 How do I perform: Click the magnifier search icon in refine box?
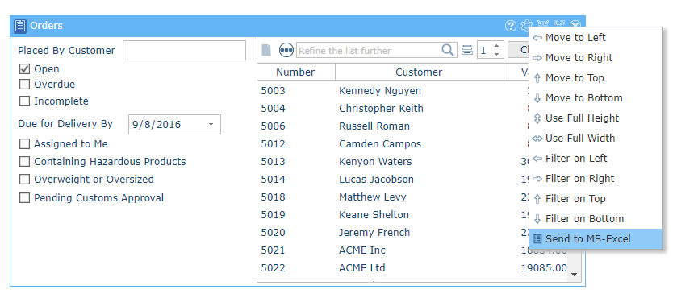click(448, 50)
